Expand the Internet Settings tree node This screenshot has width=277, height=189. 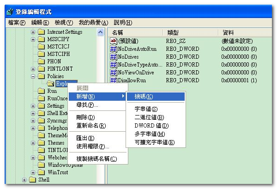[x=33, y=32]
